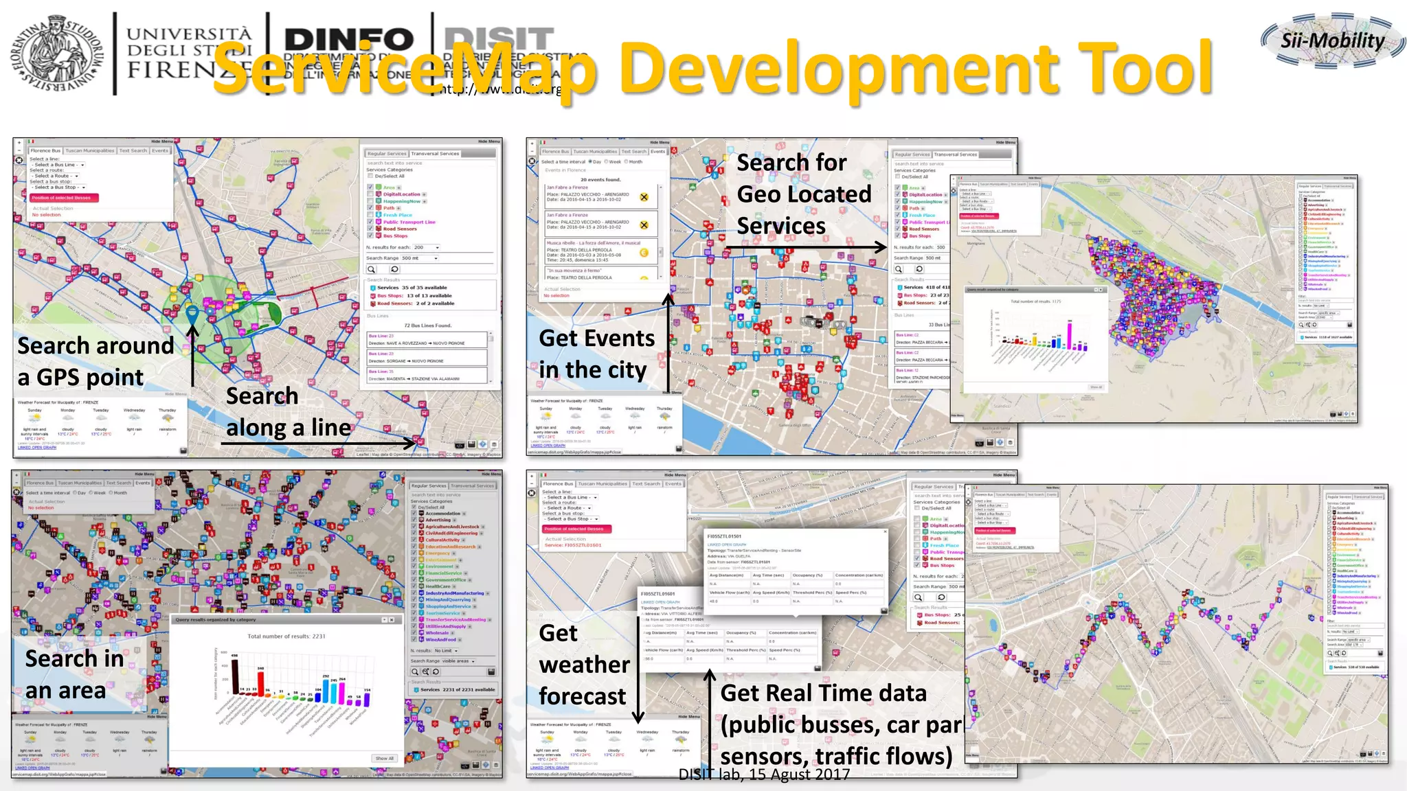
Task: Click the first yellow X icon in the events list
Action: (644, 197)
